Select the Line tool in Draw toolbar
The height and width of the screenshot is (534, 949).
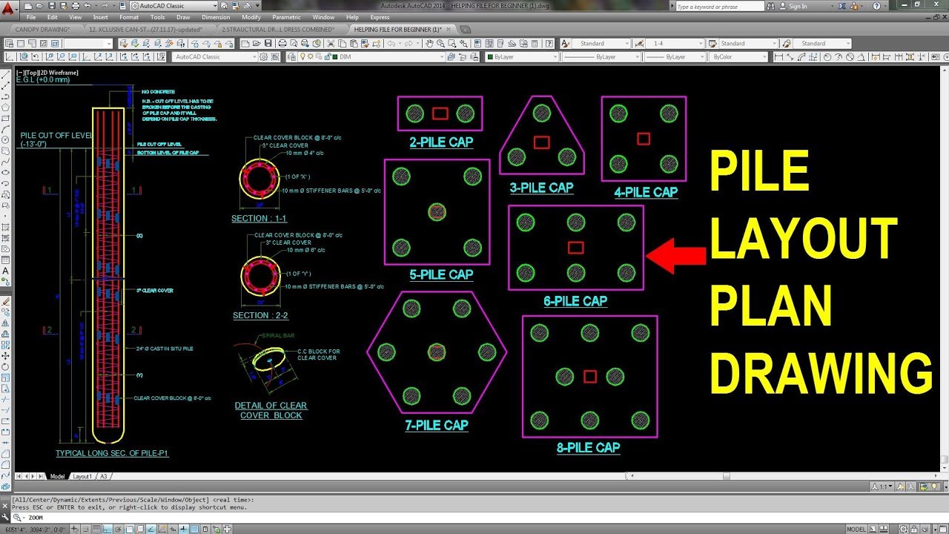click(6, 75)
